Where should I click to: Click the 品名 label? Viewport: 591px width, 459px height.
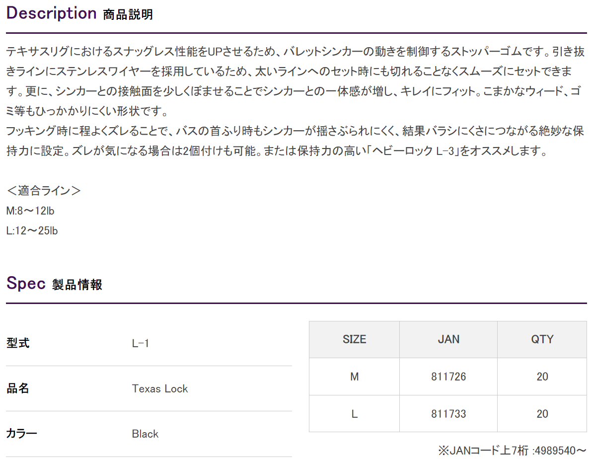pyautogui.click(x=18, y=388)
